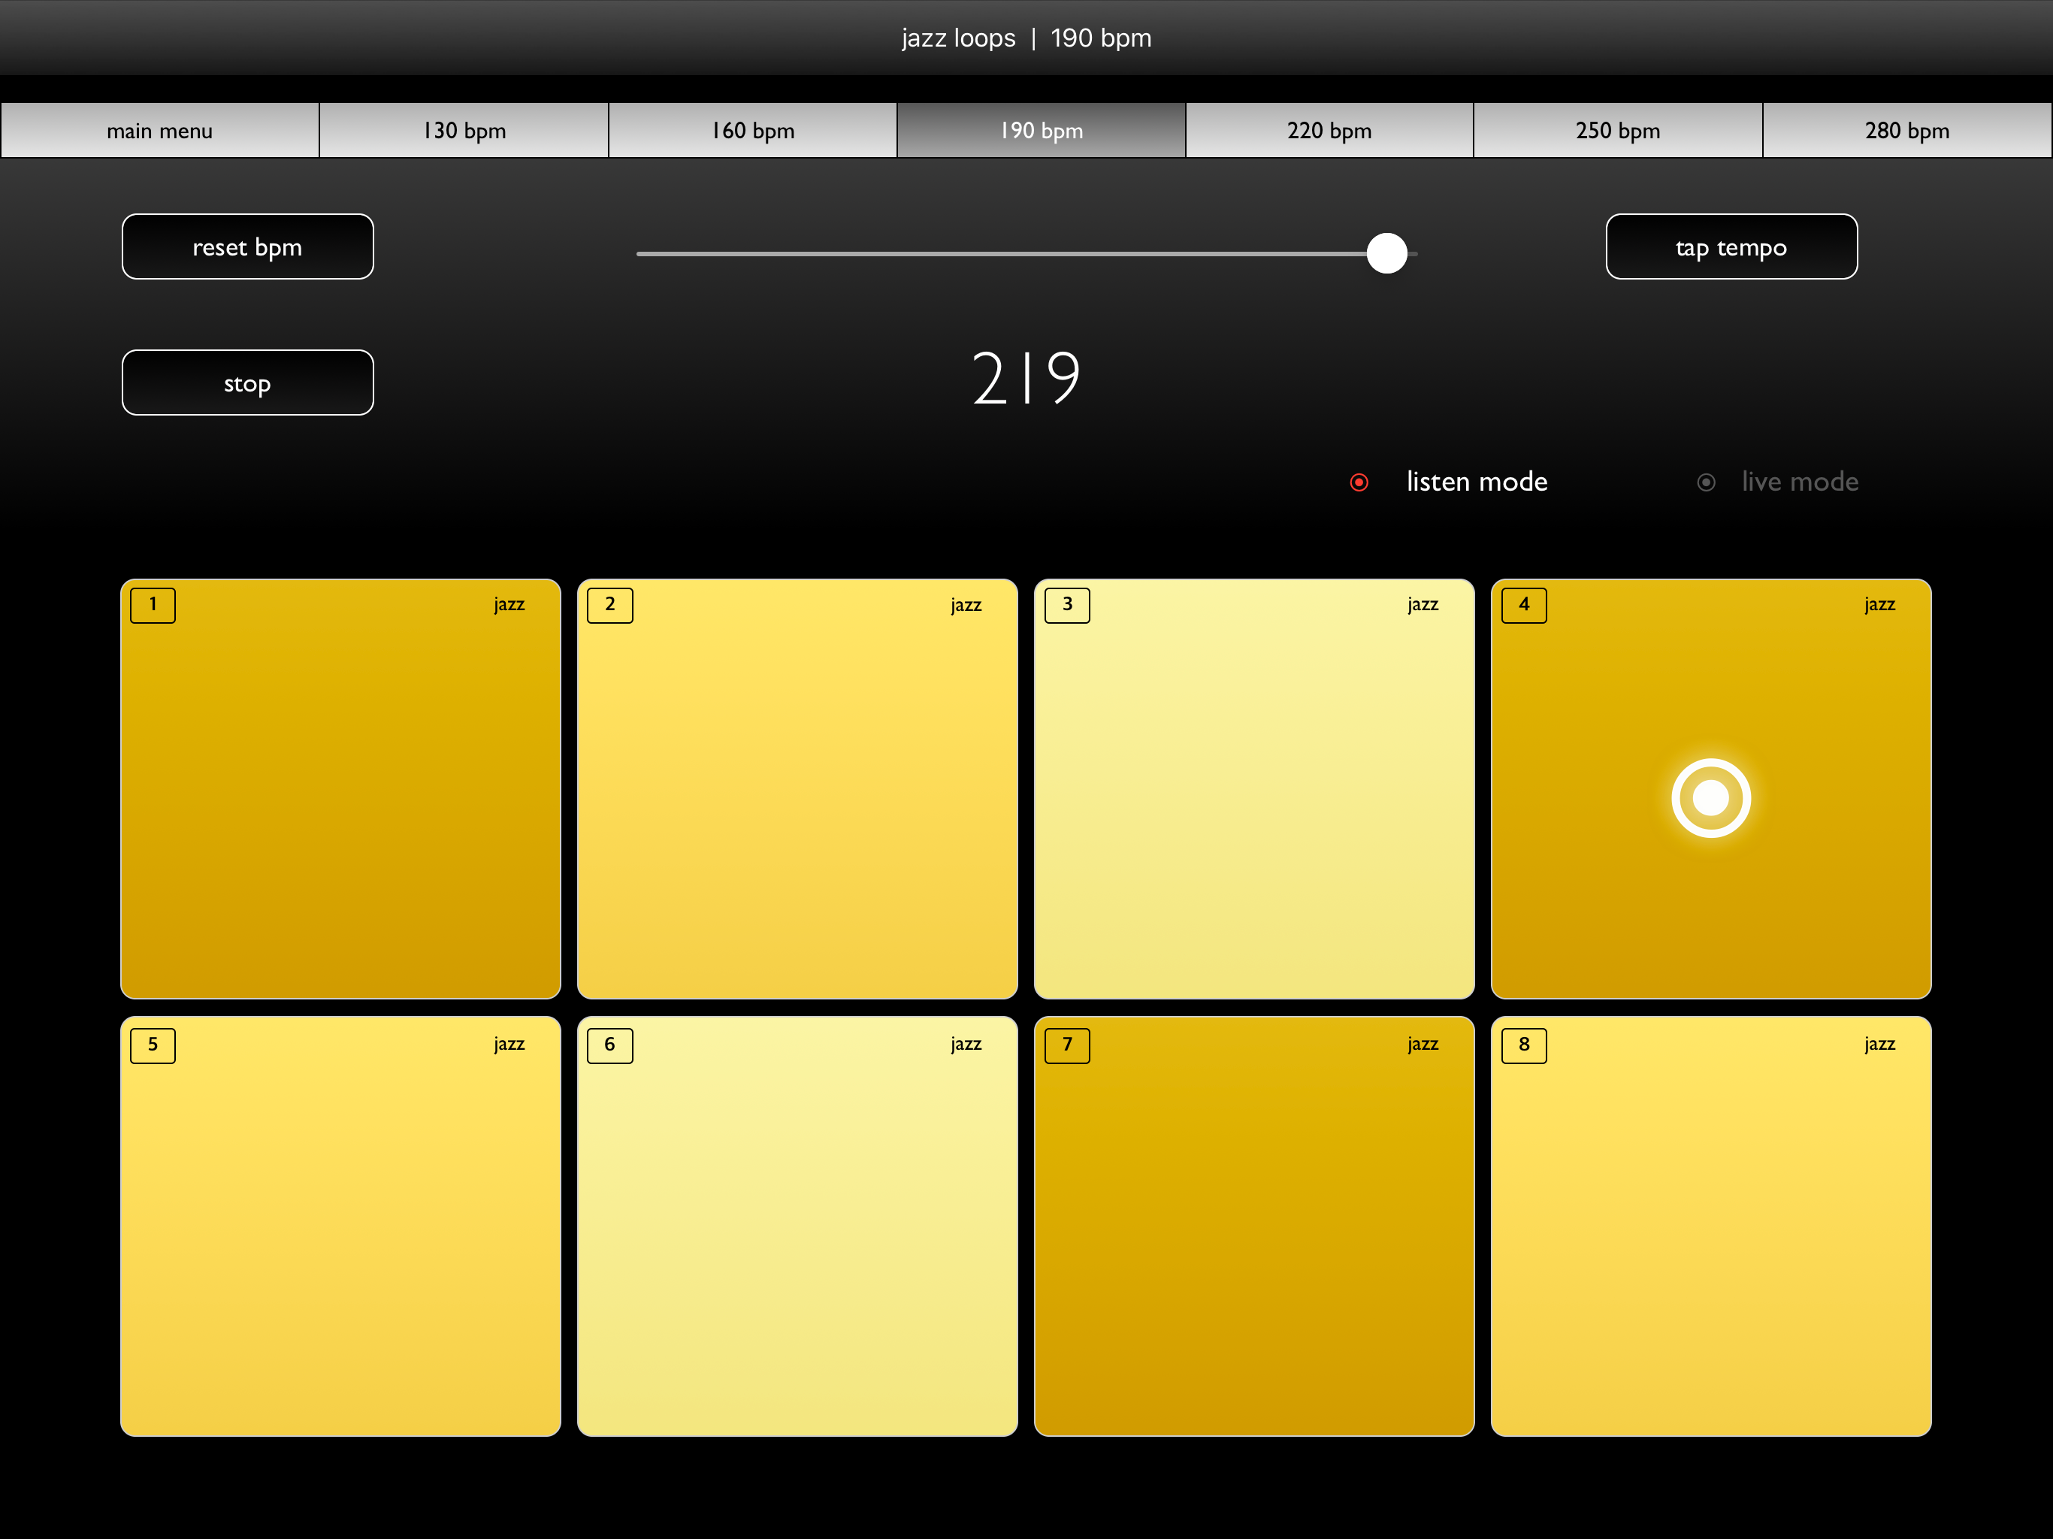The image size is (2053, 1539).
Task: Switch to the 160 bpm tab
Action: coord(753,131)
